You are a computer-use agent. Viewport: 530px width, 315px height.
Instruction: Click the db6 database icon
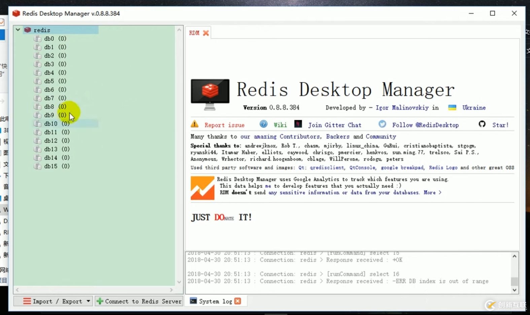[37, 90]
